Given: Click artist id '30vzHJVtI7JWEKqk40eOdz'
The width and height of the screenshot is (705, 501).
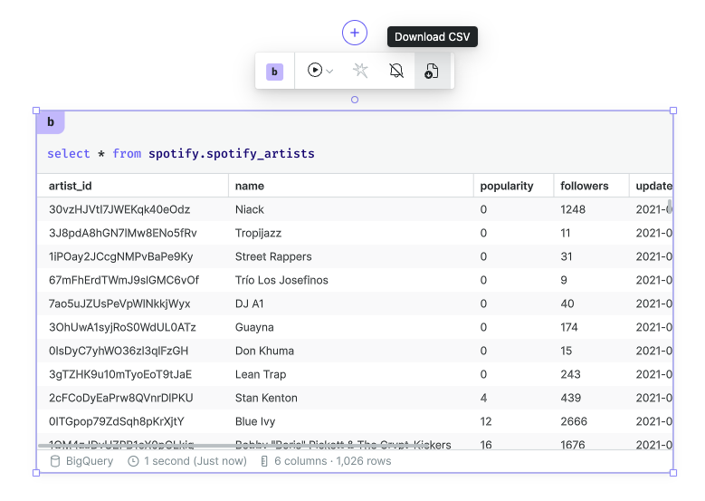Looking at the screenshot, I should point(119,209).
